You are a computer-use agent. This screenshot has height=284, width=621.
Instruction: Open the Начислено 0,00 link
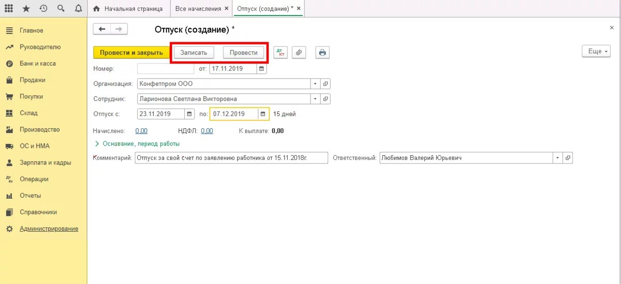click(x=141, y=131)
